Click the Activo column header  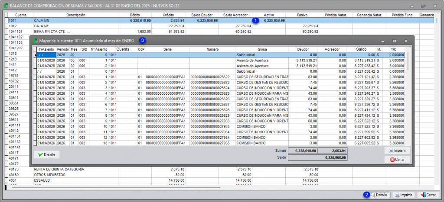269,15
